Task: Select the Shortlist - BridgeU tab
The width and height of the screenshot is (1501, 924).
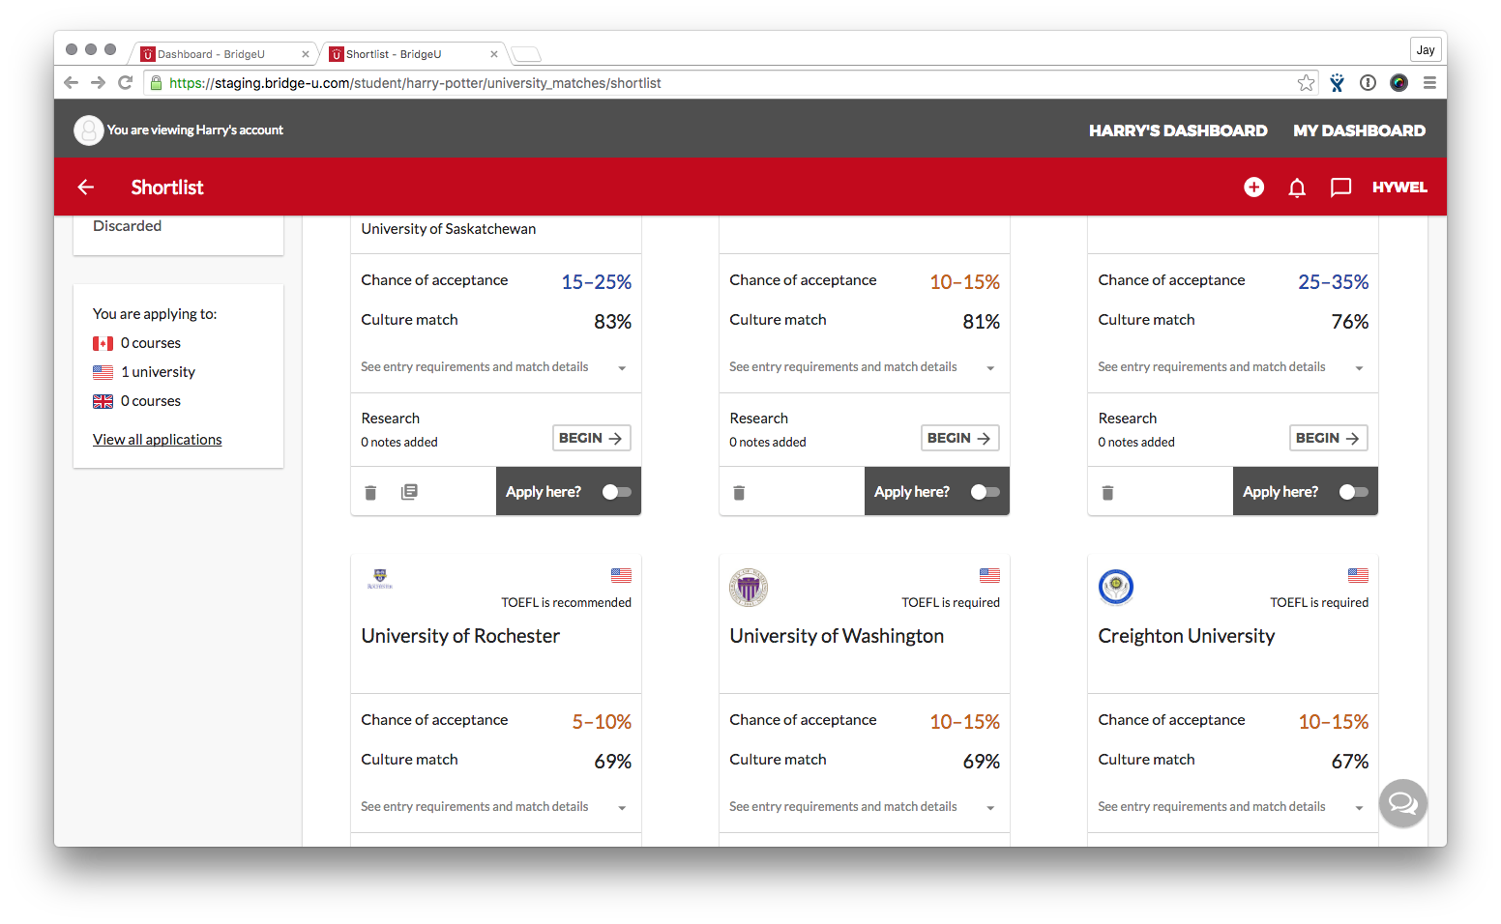Action: pos(412,54)
